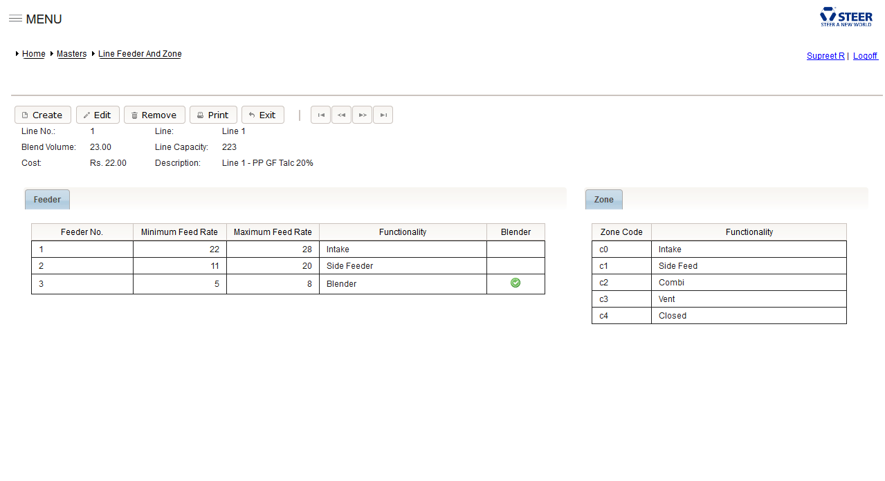Go to first record navigation button

[x=320, y=115]
